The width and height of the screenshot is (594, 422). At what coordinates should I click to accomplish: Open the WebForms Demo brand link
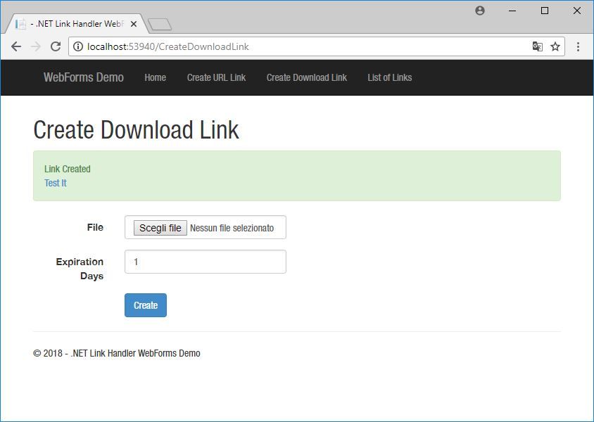click(x=84, y=77)
